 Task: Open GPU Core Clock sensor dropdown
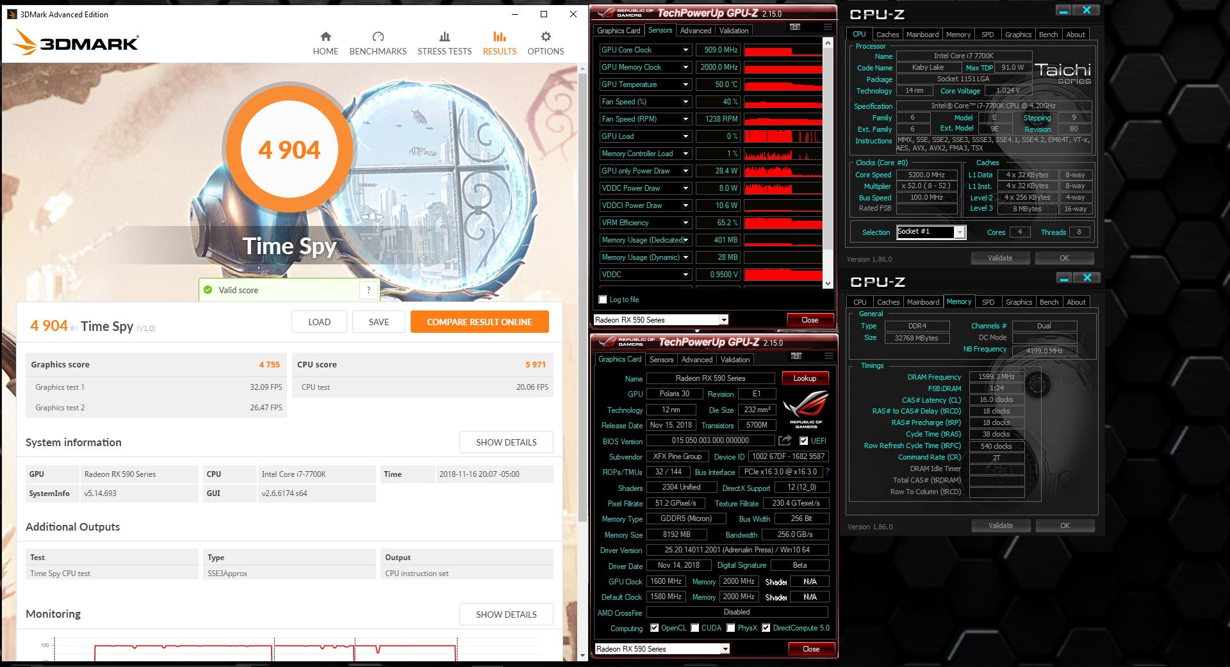[685, 50]
